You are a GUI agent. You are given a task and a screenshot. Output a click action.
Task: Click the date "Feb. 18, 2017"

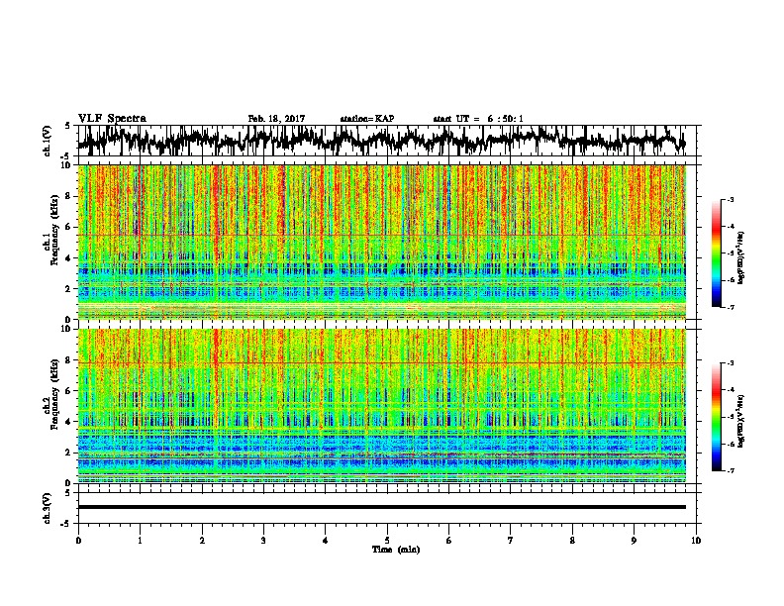pos(276,119)
